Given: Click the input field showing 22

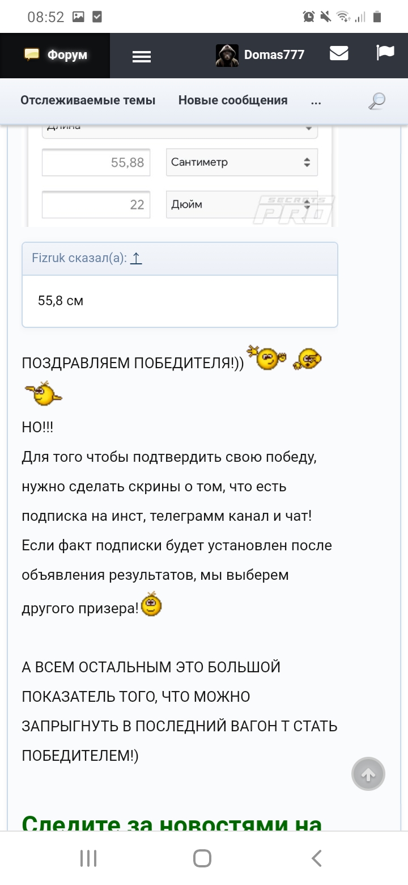Looking at the screenshot, I should tap(96, 204).
